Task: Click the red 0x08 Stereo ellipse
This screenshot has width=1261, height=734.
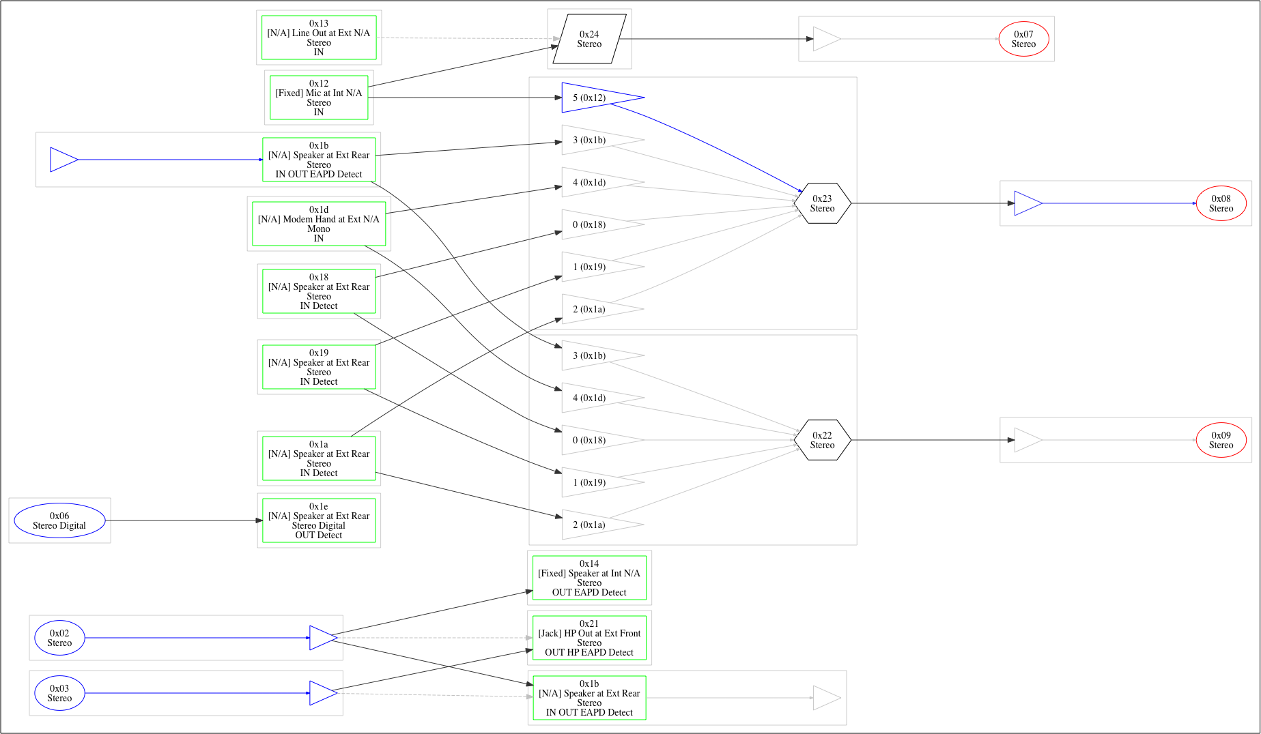Action: (1221, 203)
